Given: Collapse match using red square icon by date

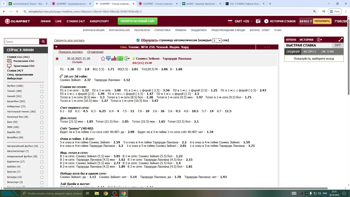Looking at the screenshot, I should coord(57,59).
